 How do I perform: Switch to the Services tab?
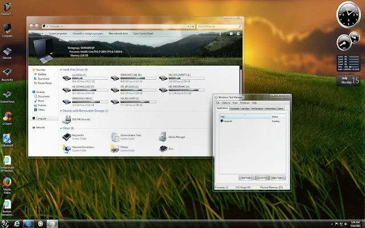245,109
